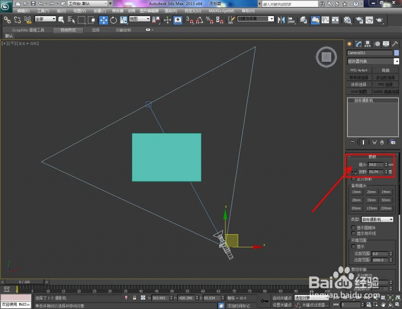Enable the 显示圆锥体 show cone checkbox

tap(353, 228)
